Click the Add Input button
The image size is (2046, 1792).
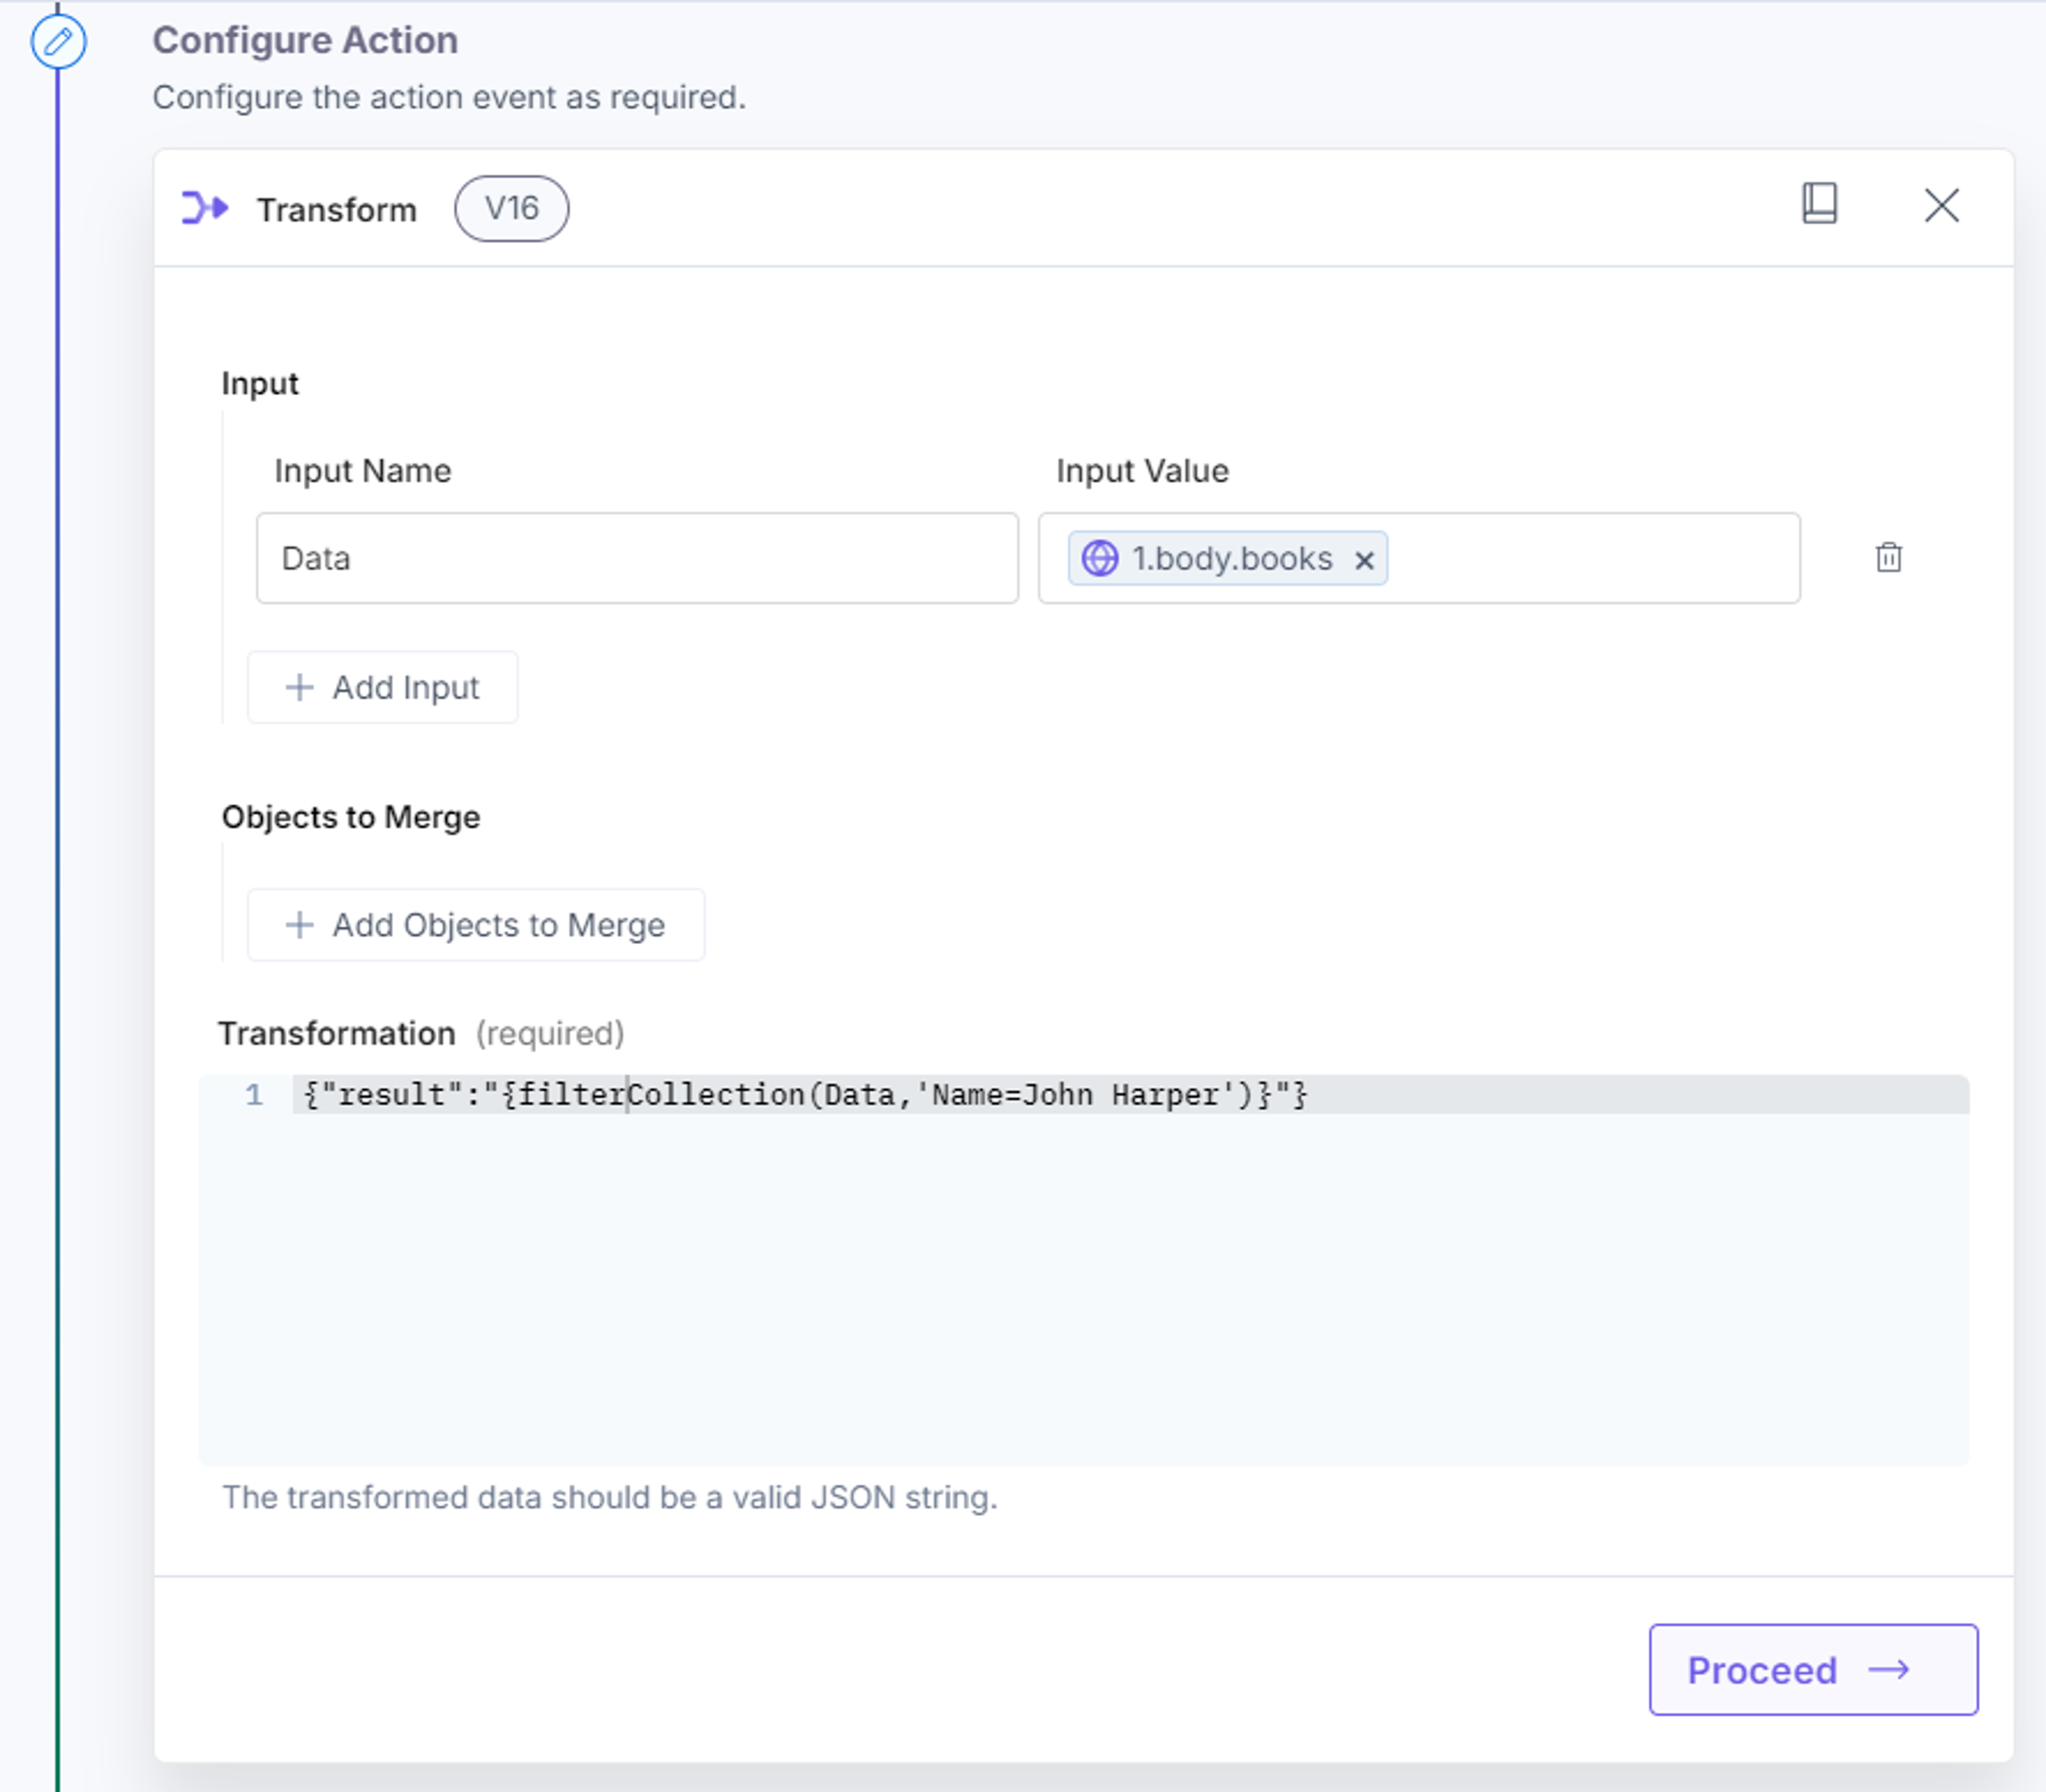(382, 687)
